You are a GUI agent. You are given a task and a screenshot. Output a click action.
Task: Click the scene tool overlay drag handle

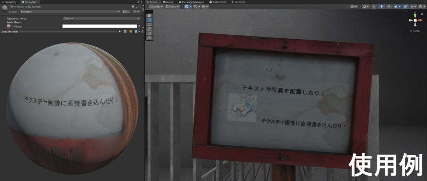point(149,11)
